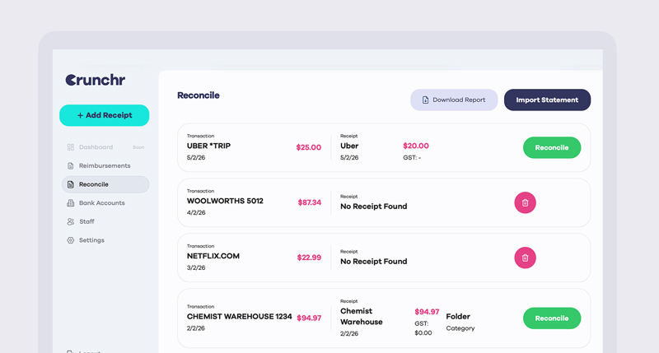Click the Reconcile page heading
Image resolution: width=659 pixels, height=353 pixels.
click(199, 95)
